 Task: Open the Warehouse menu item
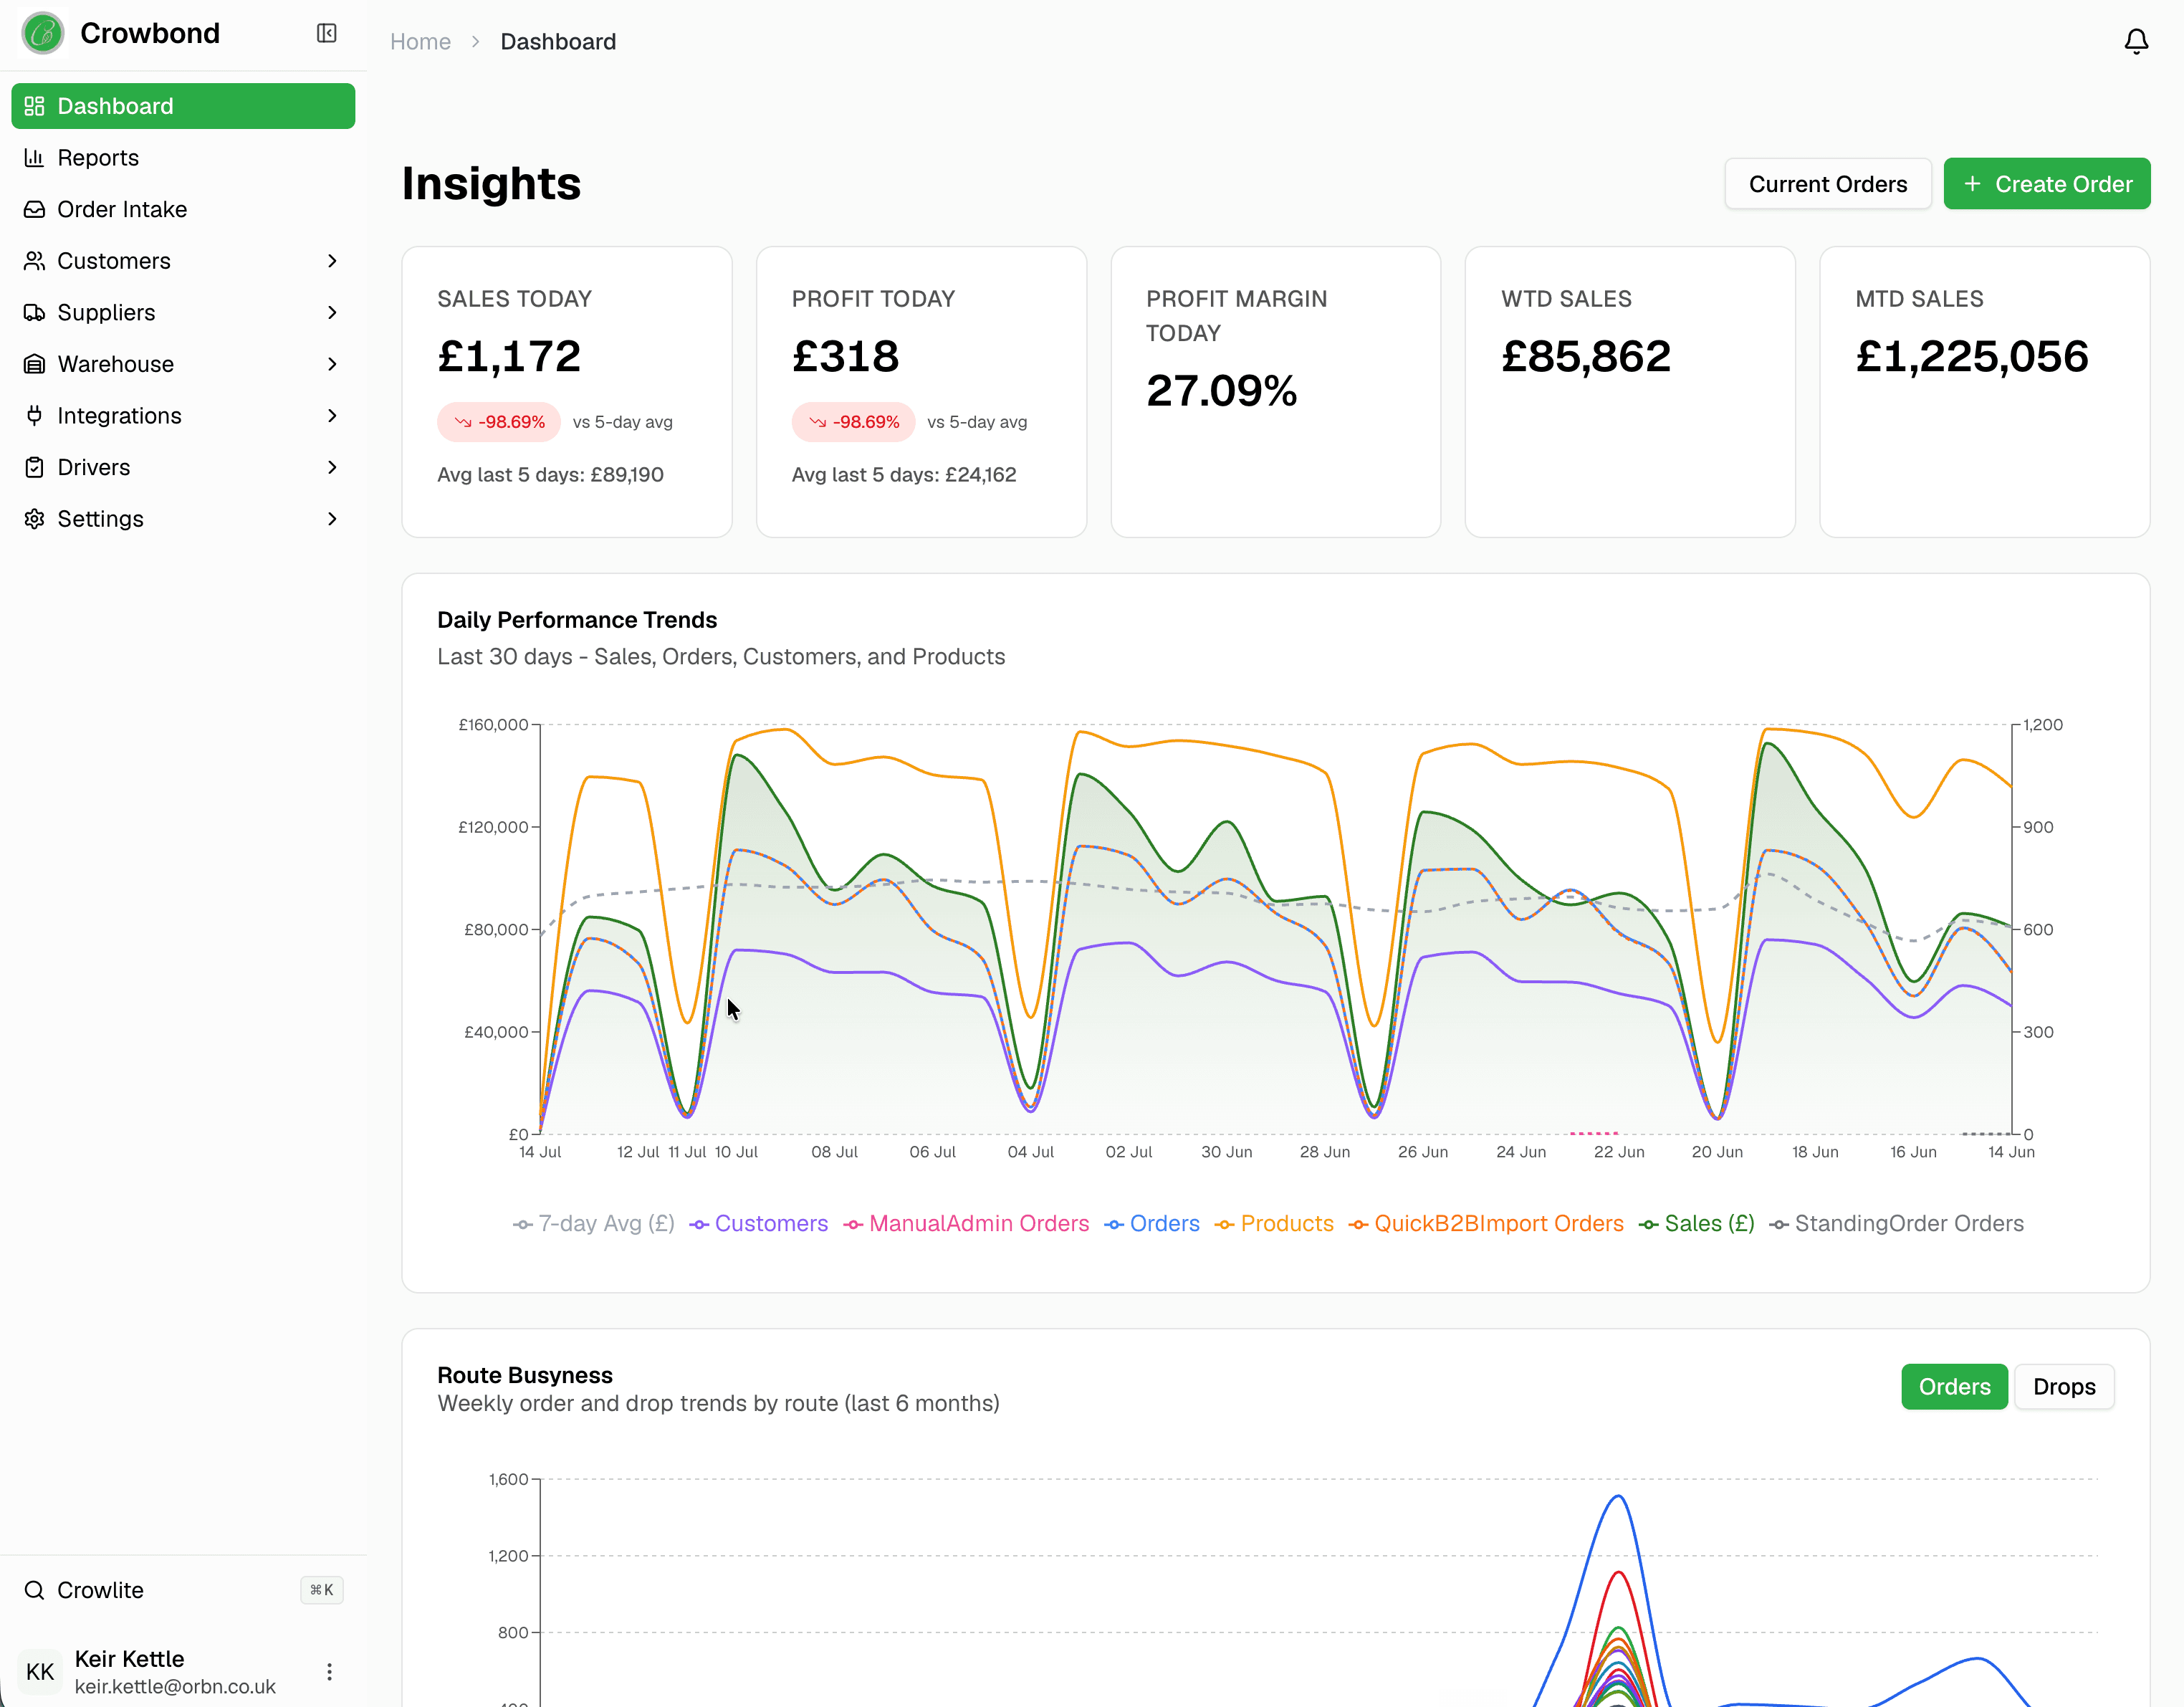[183, 364]
